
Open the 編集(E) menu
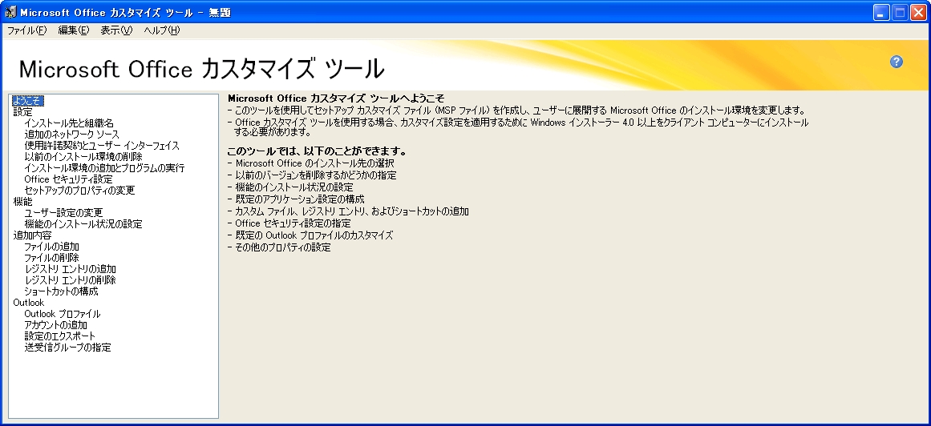pos(74,30)
